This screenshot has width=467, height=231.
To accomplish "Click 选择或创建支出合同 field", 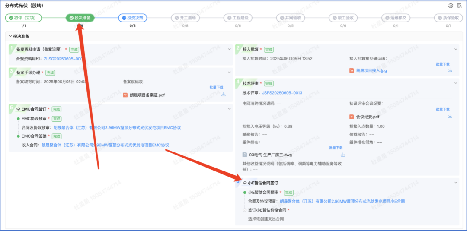I will pos(266,219).
